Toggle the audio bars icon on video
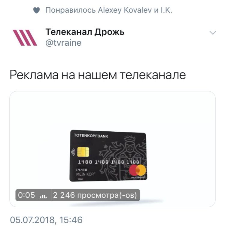This screenshot has height=229, width=225. [x=43, y=196]
